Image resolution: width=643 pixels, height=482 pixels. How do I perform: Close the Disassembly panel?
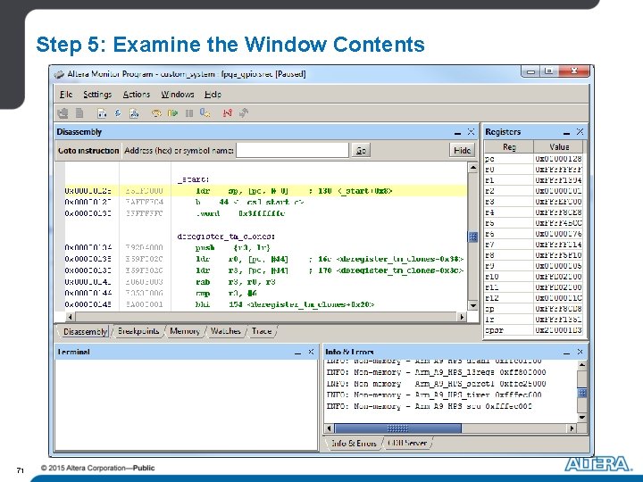(471, 132)
